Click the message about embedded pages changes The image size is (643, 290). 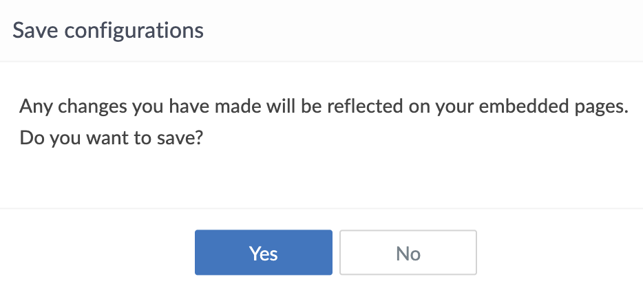point(325,107)
